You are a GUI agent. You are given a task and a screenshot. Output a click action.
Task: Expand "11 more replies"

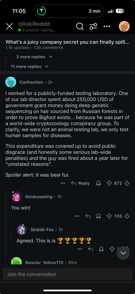pos(30,66)
